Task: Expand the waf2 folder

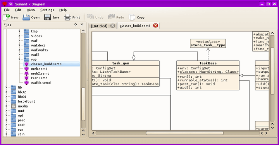Action: click(x=19, y=55)
